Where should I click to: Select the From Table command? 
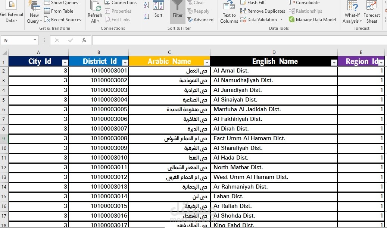coord(59,11)
